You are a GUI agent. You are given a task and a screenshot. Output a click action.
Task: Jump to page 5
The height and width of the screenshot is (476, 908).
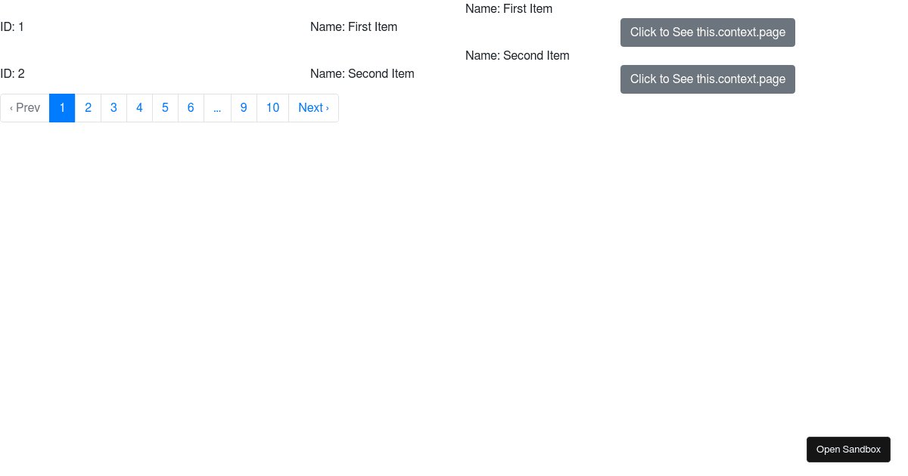click(x=165, y=107)
